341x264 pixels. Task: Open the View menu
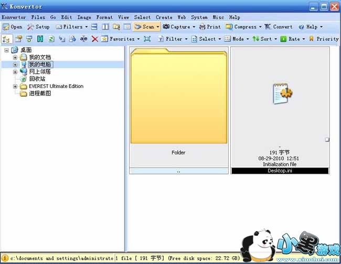[123, 17]
